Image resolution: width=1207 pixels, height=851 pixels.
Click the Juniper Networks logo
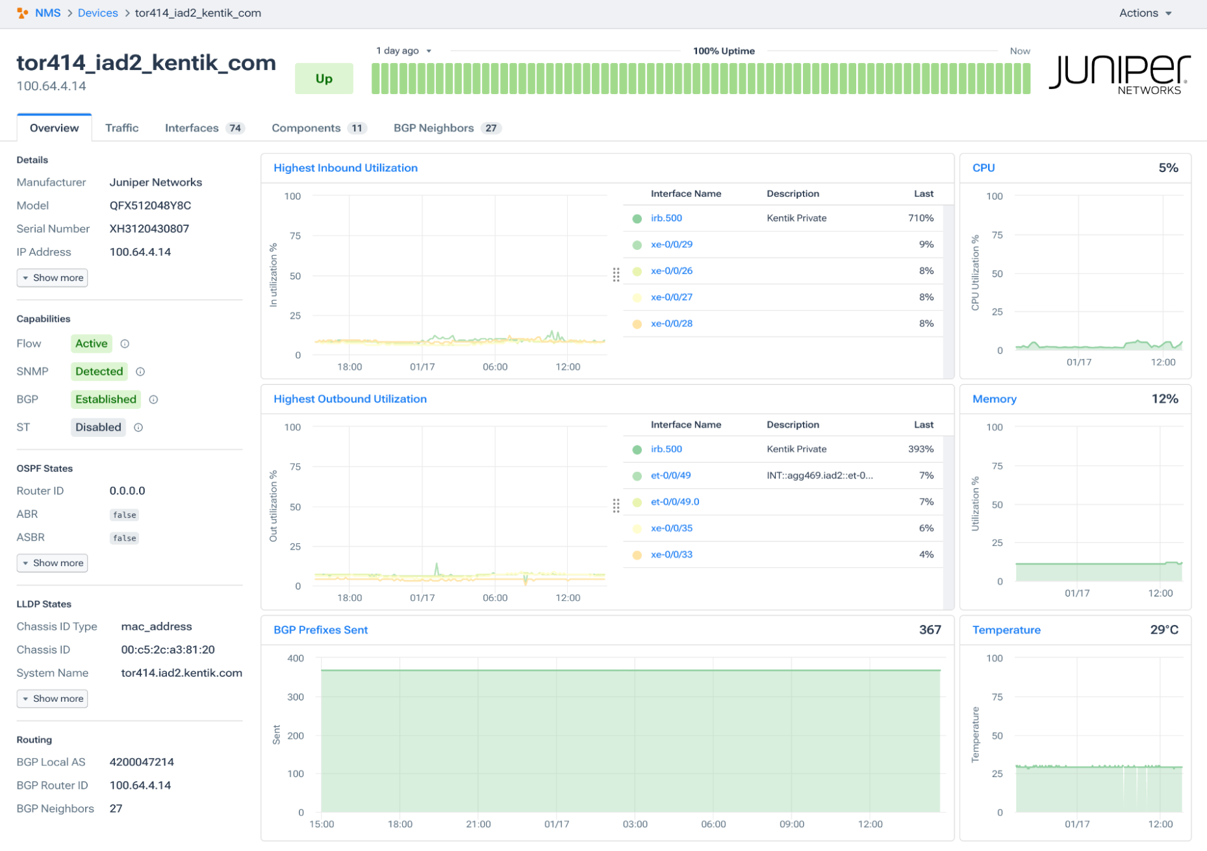1120,75
